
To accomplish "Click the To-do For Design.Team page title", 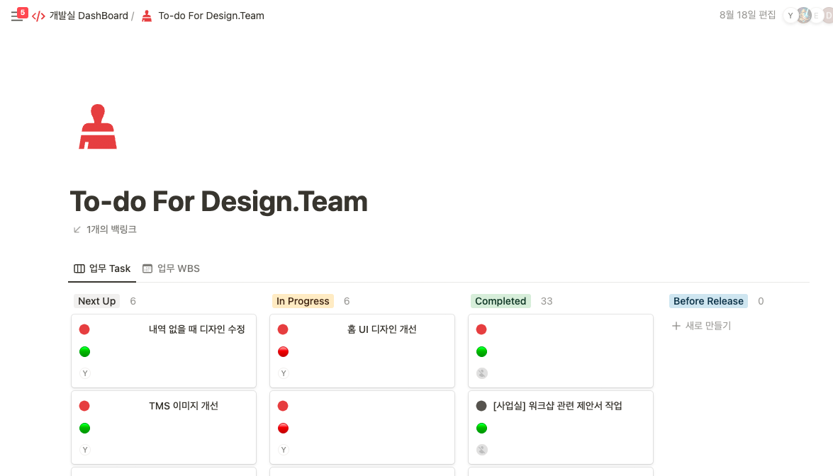I will coord(219,201).
